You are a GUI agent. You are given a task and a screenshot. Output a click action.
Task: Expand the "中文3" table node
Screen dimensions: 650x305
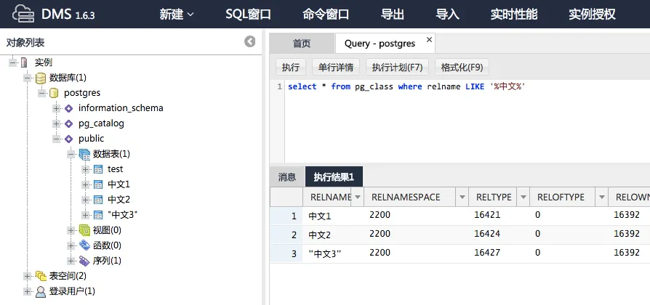86,215
